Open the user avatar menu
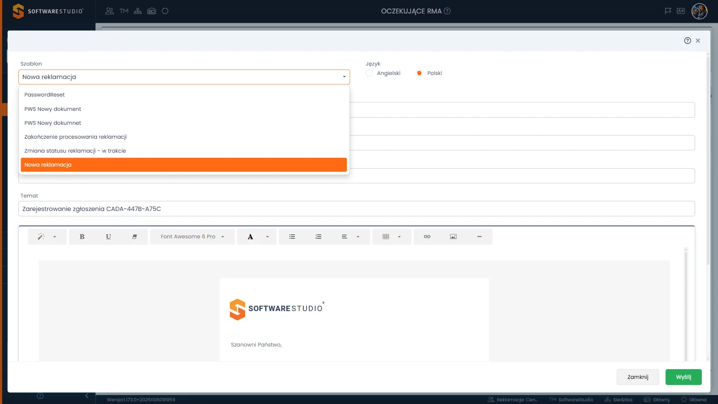Screen dimensions: 718x404 point(699,11)
